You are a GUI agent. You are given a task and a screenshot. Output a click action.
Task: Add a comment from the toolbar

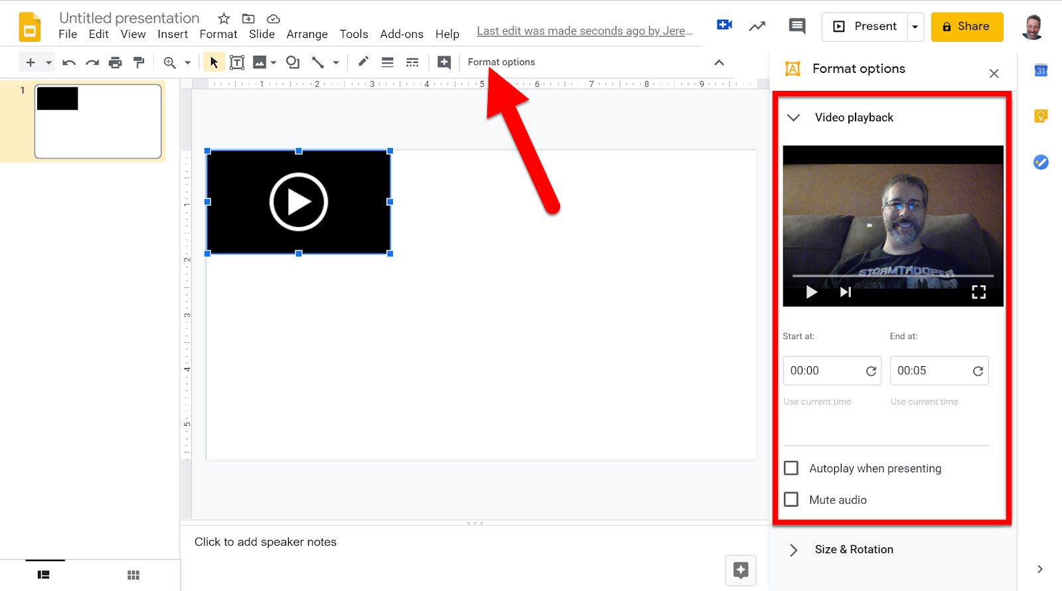point(445,62)
